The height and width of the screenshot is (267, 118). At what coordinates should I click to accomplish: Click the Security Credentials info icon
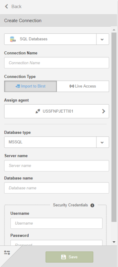point(92,205)
